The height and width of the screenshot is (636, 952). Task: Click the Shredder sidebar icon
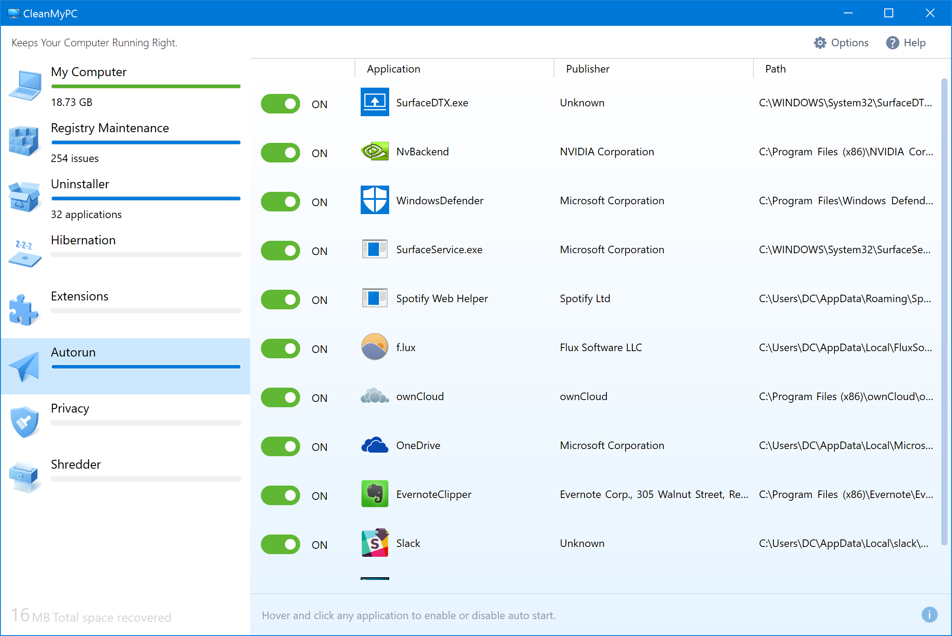tap(24, 477)
